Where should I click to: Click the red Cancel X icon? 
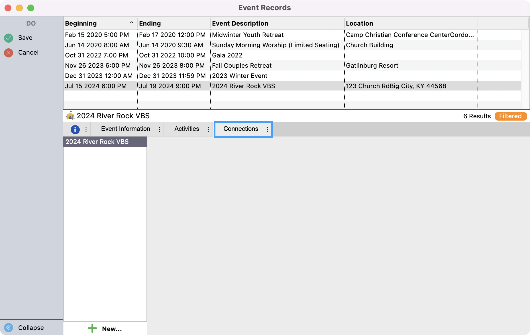9,53
